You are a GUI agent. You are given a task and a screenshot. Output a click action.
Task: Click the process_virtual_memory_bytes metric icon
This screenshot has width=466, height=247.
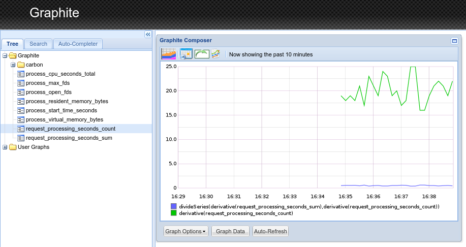pyautogui.click(x=21, y=120)
